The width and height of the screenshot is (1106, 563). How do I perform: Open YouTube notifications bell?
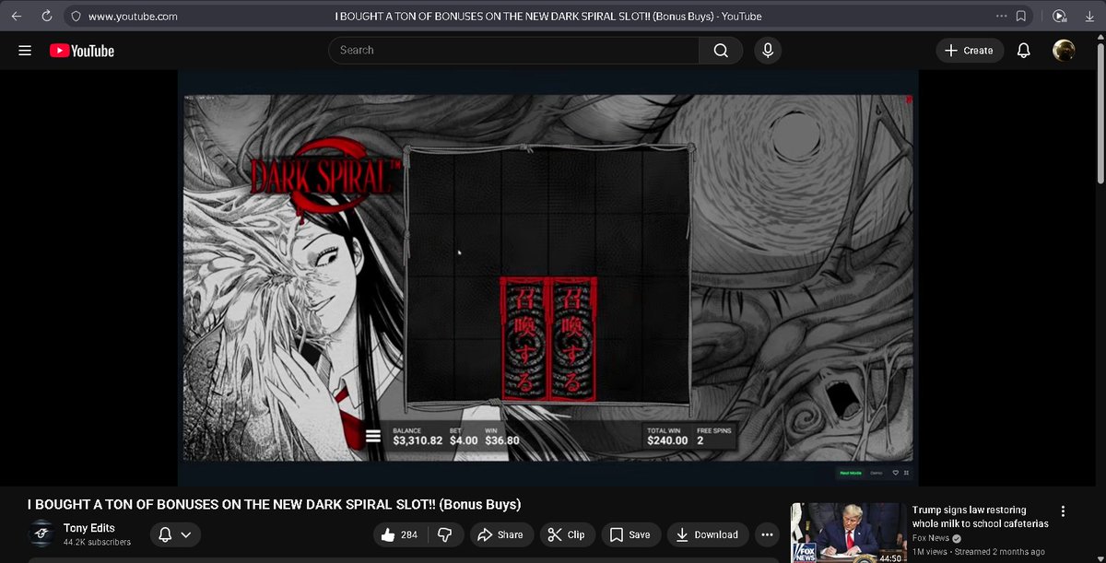click(x=1023, y=51)
